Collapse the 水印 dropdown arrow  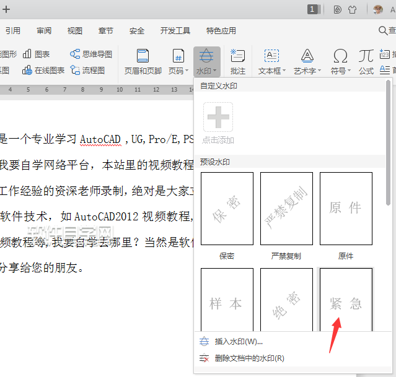coord(215,71)
